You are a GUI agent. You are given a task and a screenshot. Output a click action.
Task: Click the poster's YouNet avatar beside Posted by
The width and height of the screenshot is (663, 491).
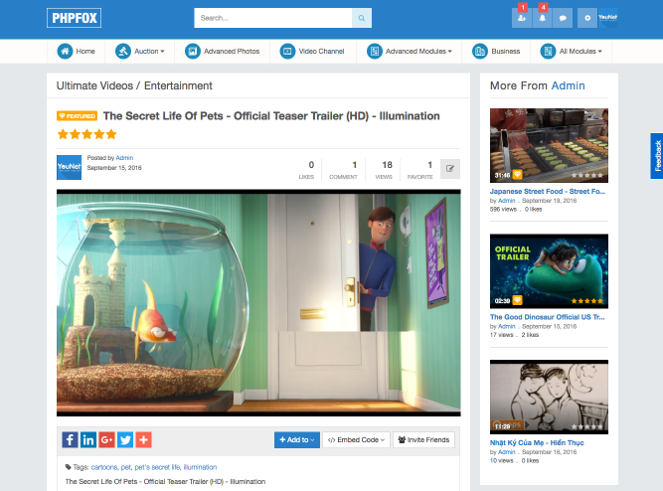[69, 167]
